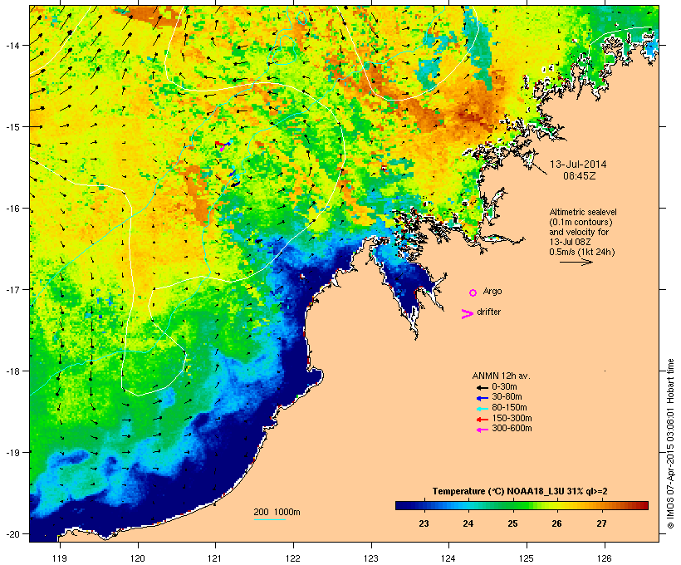
Task: Click the cyan 80-150m legend arrow
Action: coord(482,409)
